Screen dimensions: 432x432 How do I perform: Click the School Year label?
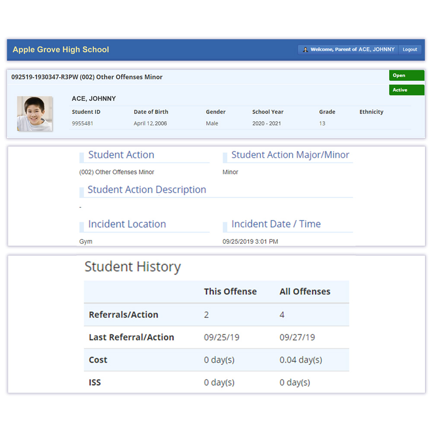pyautogui.click(x=268, y=112)
